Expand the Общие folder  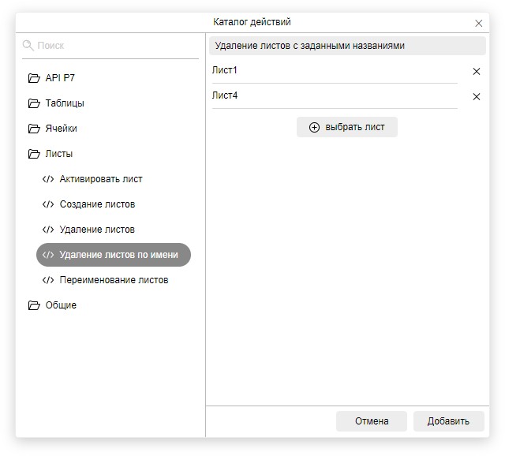tap(34, 305)
